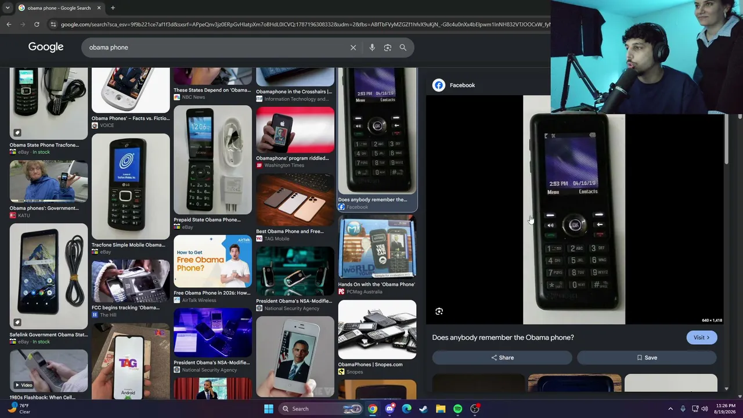Launch Microsoft Edge from the taskbar
Viewport: 743px width, 418px height.
pos(407,409)
